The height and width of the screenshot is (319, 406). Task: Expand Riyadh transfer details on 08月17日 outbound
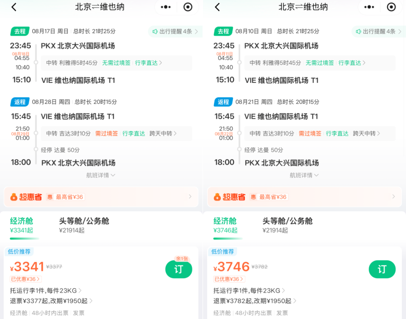116,63
